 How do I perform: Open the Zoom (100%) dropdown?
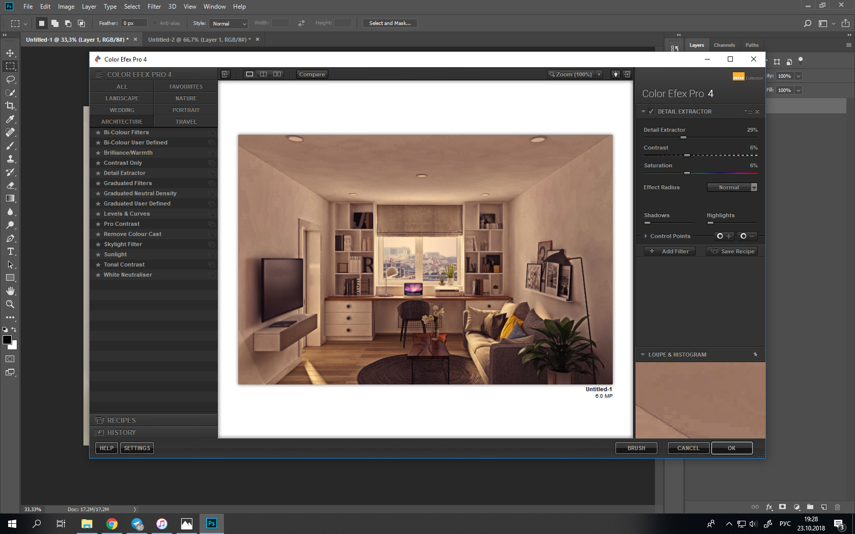coord(575,74)
